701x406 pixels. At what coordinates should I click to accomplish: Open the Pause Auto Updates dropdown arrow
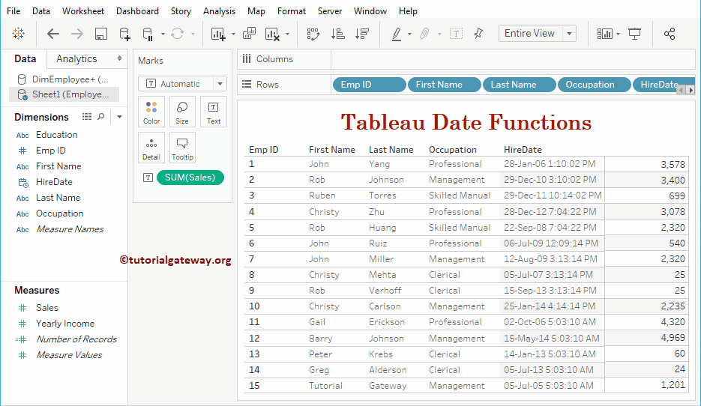coord(163,34)
